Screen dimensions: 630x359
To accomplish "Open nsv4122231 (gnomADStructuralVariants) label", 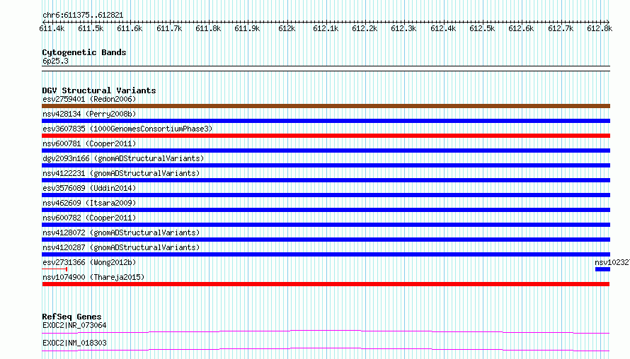I will click(x=121, y=173).
